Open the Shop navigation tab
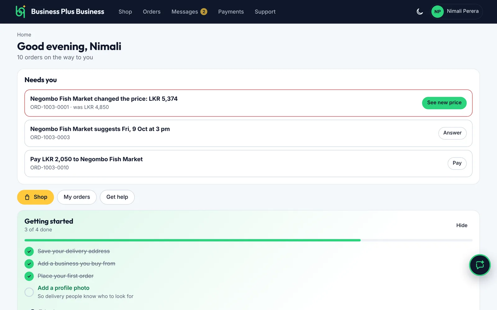This screenshot has height=310, width=497. (x=125, y=12)
